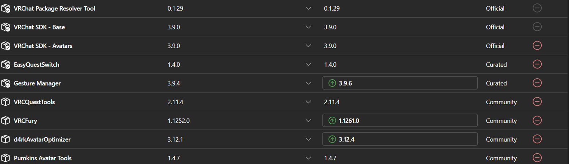Image resolution: width=569 pixels, height=164 pixels.
Task: Remove VRCQuestTools from the project
Action: [x=537, y=102]
